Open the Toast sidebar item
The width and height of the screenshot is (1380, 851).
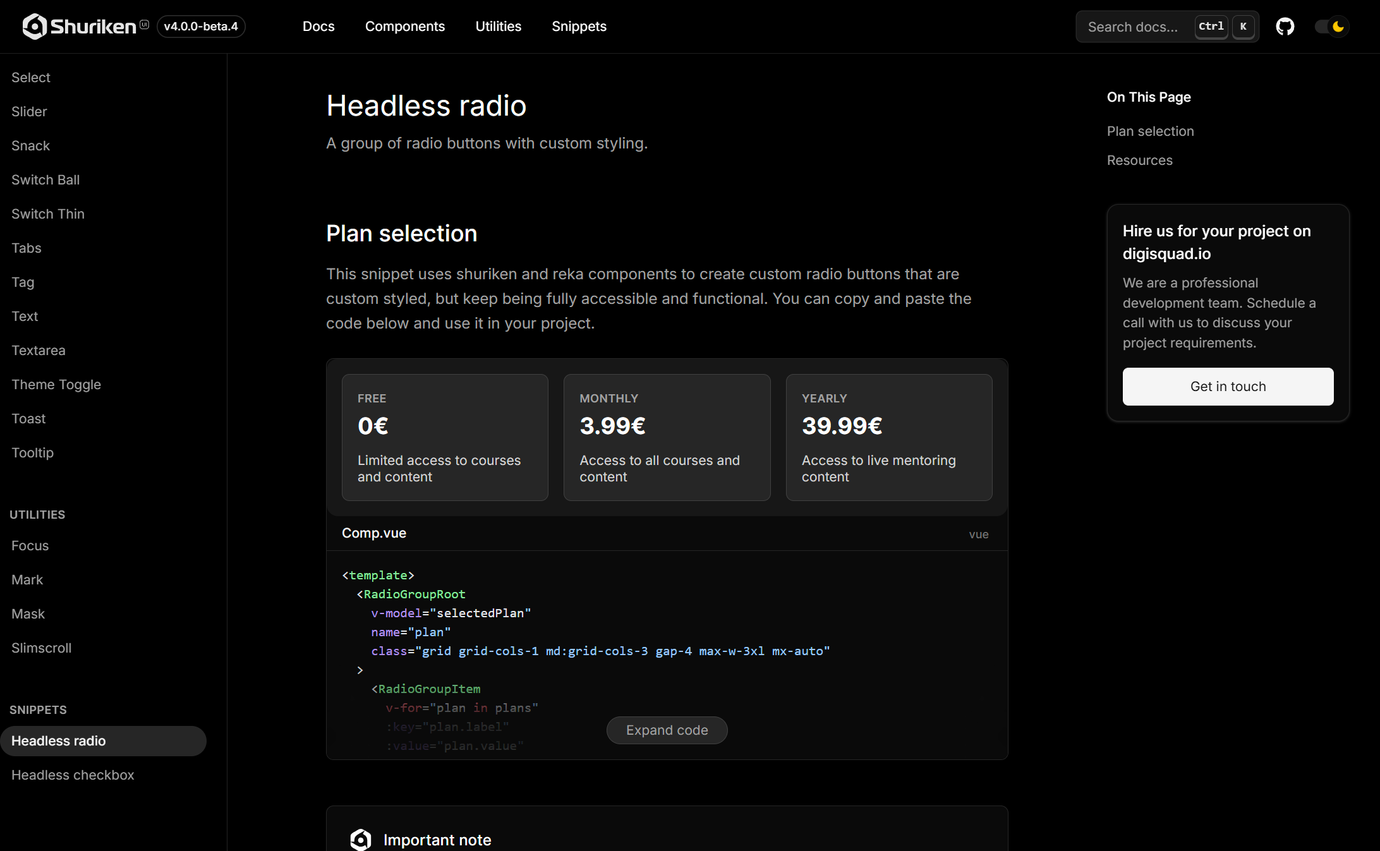(x=28, y=418)
